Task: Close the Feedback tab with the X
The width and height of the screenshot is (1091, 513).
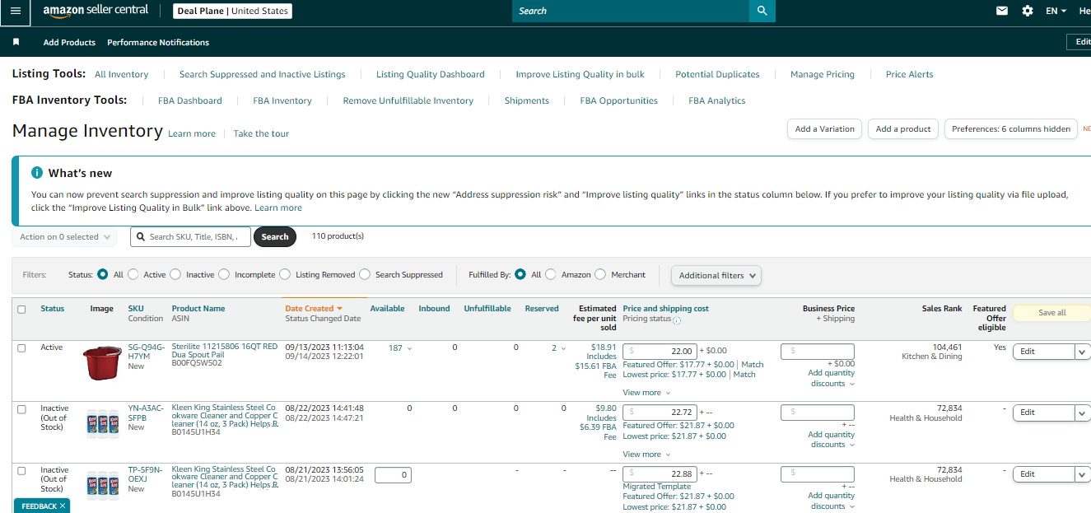Action: click(x=63, y=506)
